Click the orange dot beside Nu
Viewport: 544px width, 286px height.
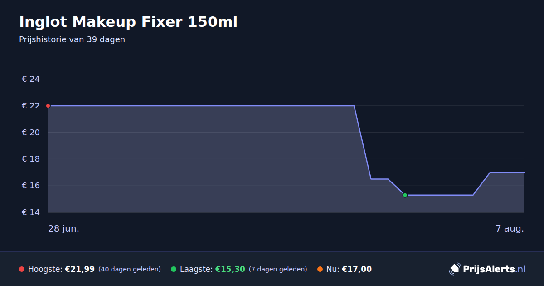320,269
